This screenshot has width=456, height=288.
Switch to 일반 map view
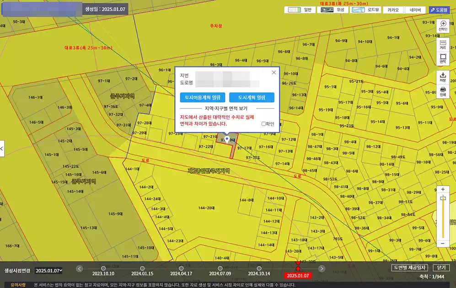301,10
